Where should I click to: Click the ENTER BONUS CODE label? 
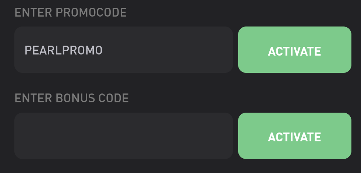71,98
